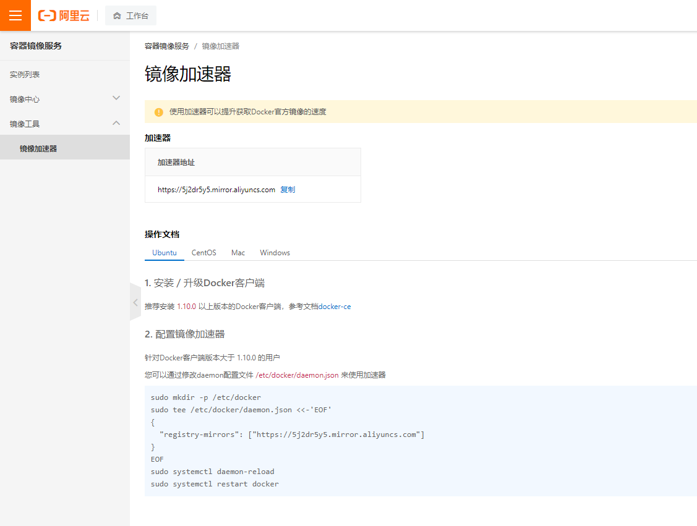Open the hamburger navigation menu
Viewport: 697px width, 526px height.
click(15, 15)
